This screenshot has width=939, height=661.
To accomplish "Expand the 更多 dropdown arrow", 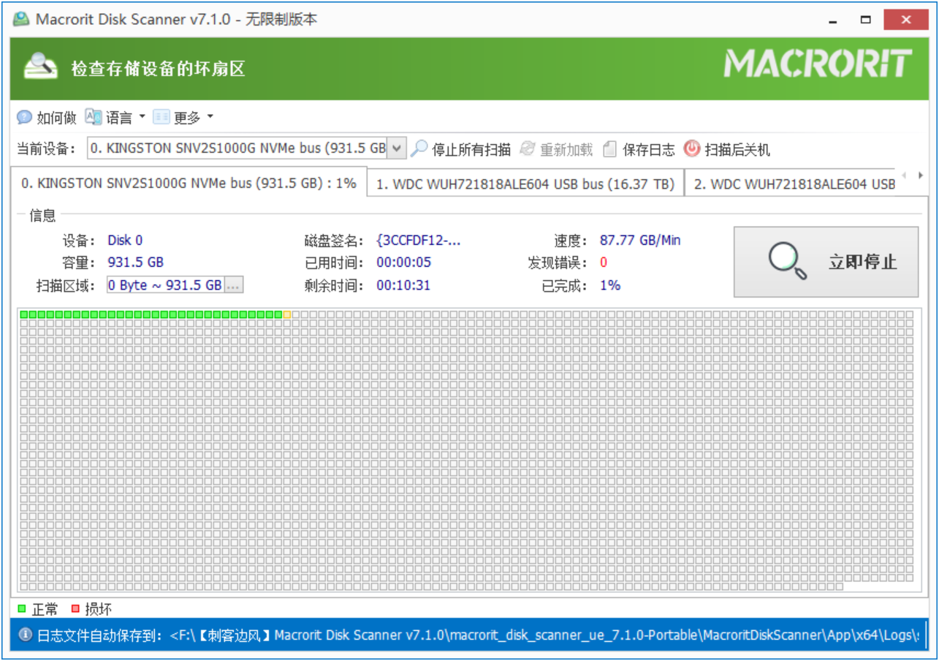I will coord(210,117).
